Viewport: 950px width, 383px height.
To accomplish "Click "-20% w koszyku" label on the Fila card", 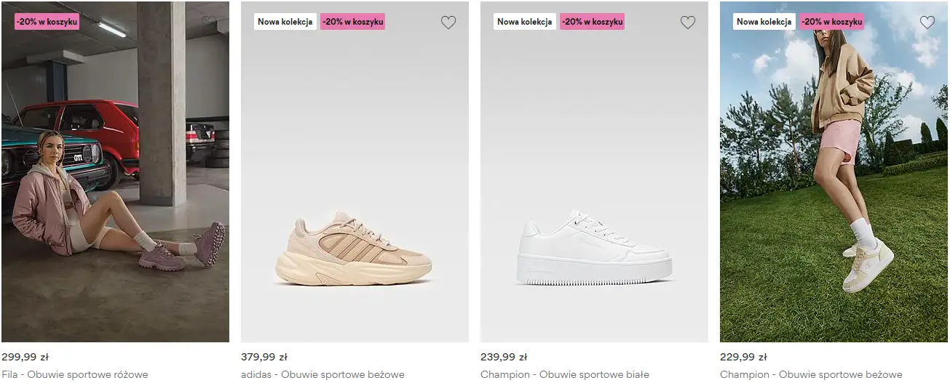I will [x=47, y=22].
